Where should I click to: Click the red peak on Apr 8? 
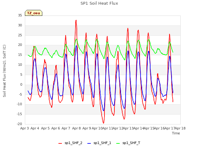coord(76,20)
